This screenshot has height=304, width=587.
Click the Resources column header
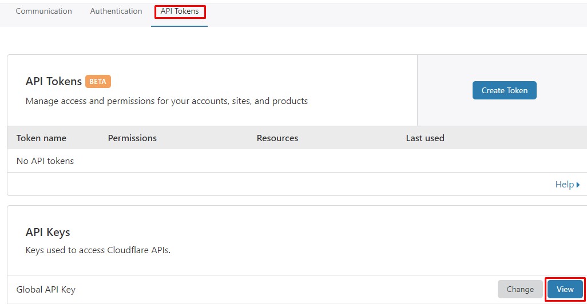[277, 138]
